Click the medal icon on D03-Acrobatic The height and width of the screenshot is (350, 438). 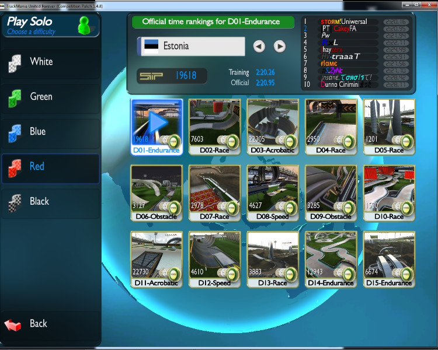pos(291,140)
